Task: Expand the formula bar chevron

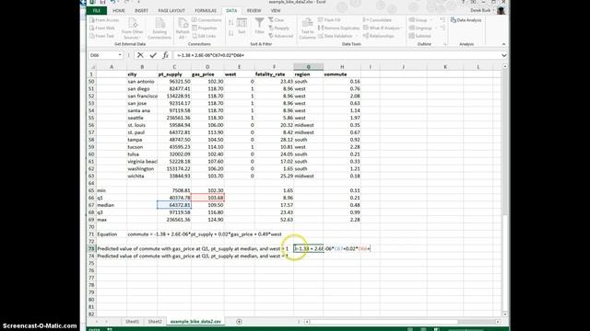Action: pyautogui.click(x=503, y=55)
